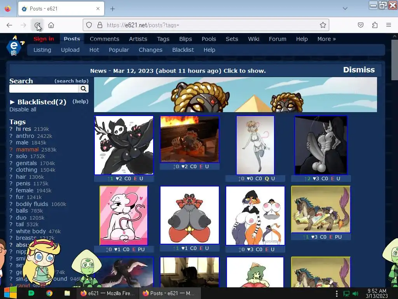Open the Sets navigation item
The width and height of the screenshot is (398, 299).
pyautogui.click(x=232, y=39)
